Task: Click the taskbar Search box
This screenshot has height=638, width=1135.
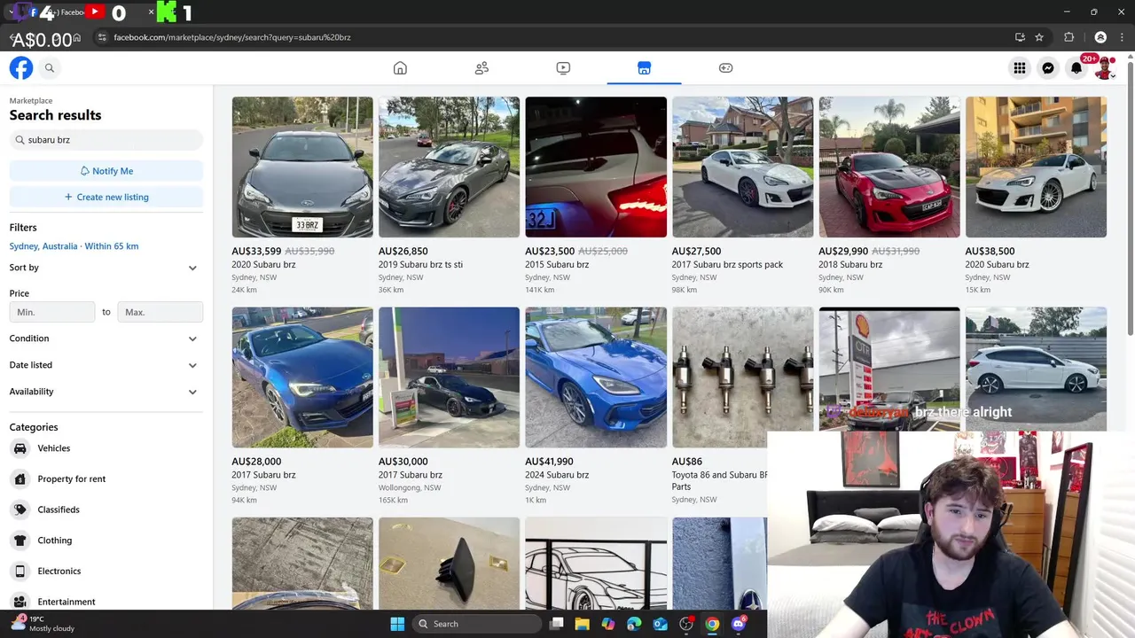Action: coord(477,624)
